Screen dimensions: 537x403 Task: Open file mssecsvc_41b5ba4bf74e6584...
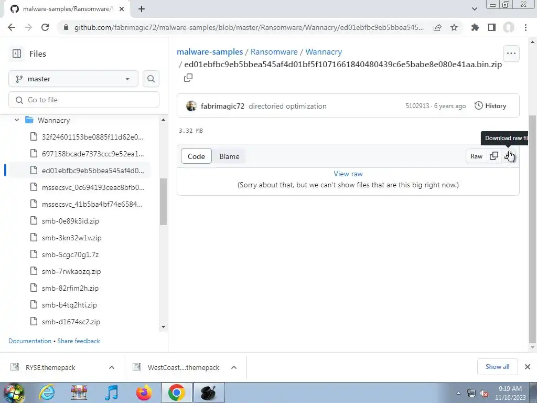pyautogui.click(x=92, y=204)
